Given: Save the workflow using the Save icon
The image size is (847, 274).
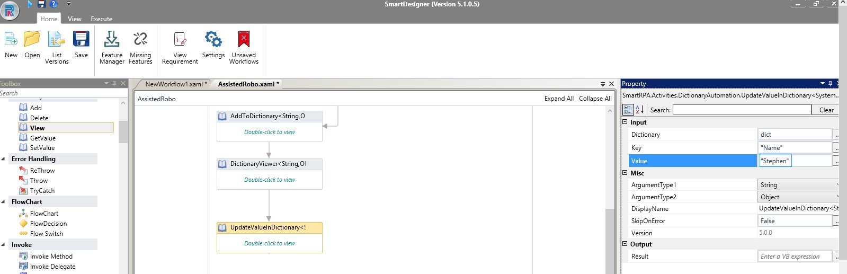Looking at the screenshot, I should pyautogui.click(x=81, y=40).
